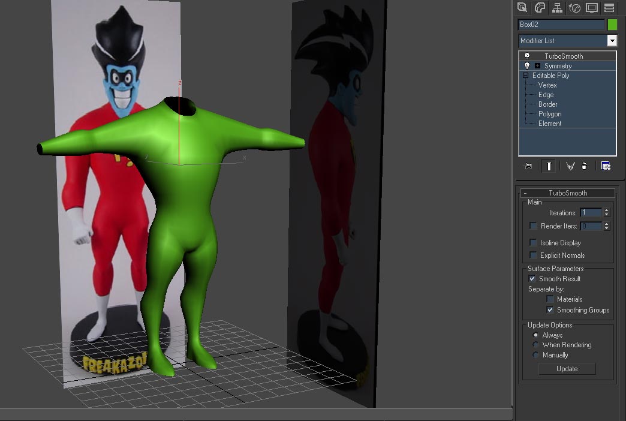Toggle Show End Result icon
626x421 pixels.
pos(549,166)
